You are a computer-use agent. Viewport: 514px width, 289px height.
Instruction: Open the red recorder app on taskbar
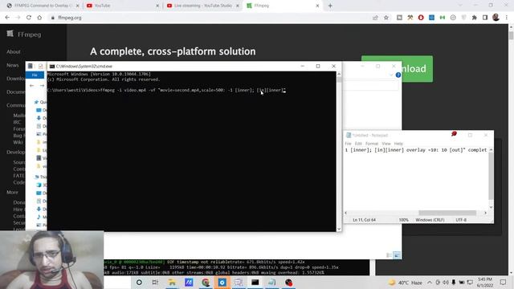coord(288,283)
